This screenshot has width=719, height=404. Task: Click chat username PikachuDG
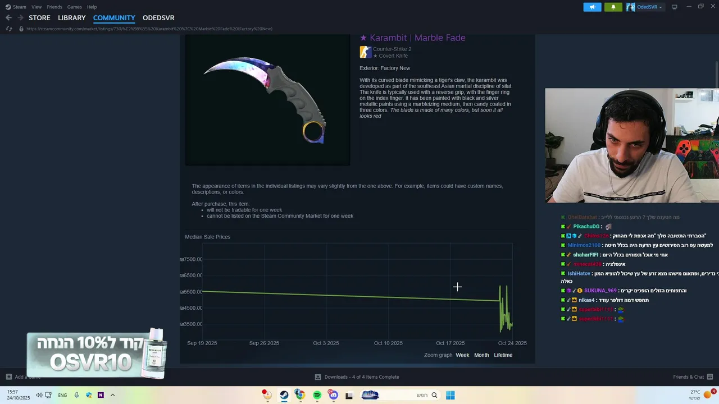pyautogui.click(x=586, y=227)
